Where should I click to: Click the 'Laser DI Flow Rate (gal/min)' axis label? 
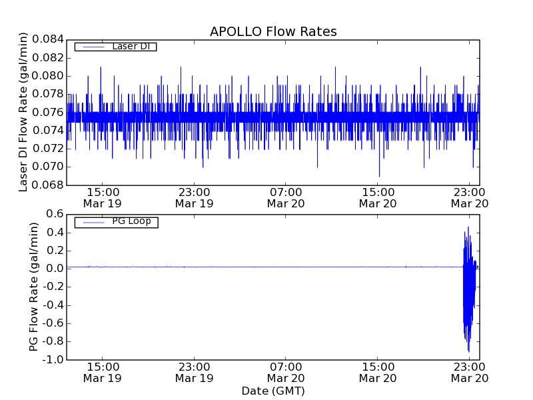(x=23, y=112)
